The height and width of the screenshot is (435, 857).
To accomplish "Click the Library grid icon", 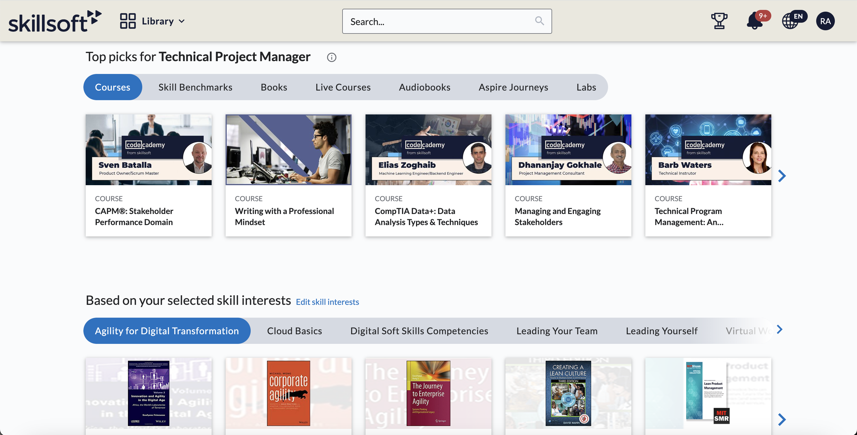I will coord(128,21).
